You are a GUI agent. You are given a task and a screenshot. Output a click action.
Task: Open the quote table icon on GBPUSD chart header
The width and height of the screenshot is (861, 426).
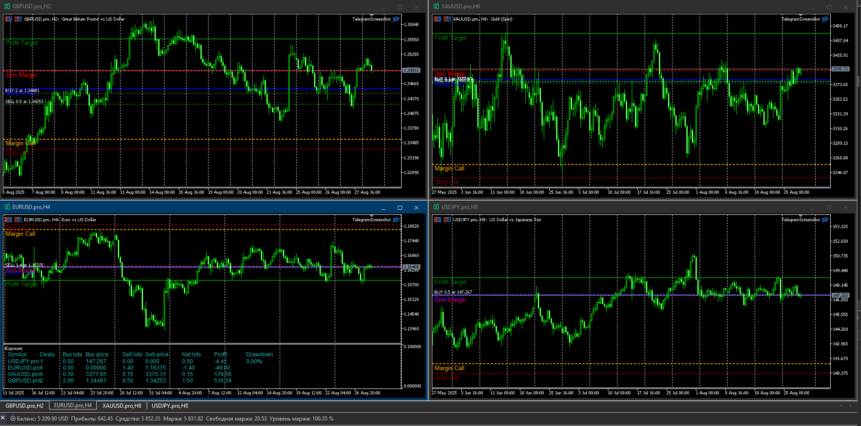pos(8,19)
